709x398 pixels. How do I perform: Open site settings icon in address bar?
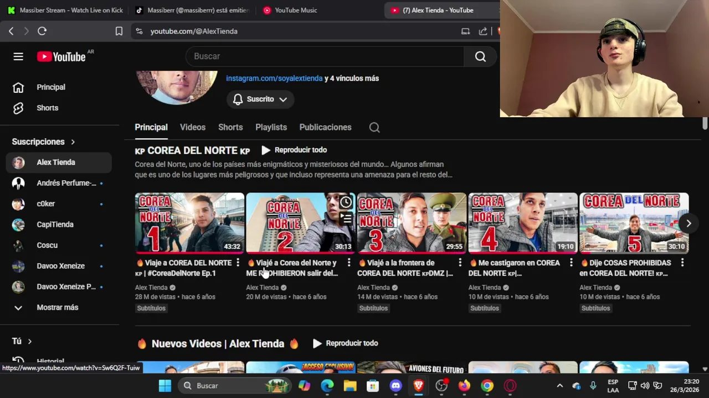pyautogui.click(x=139, y=32)
